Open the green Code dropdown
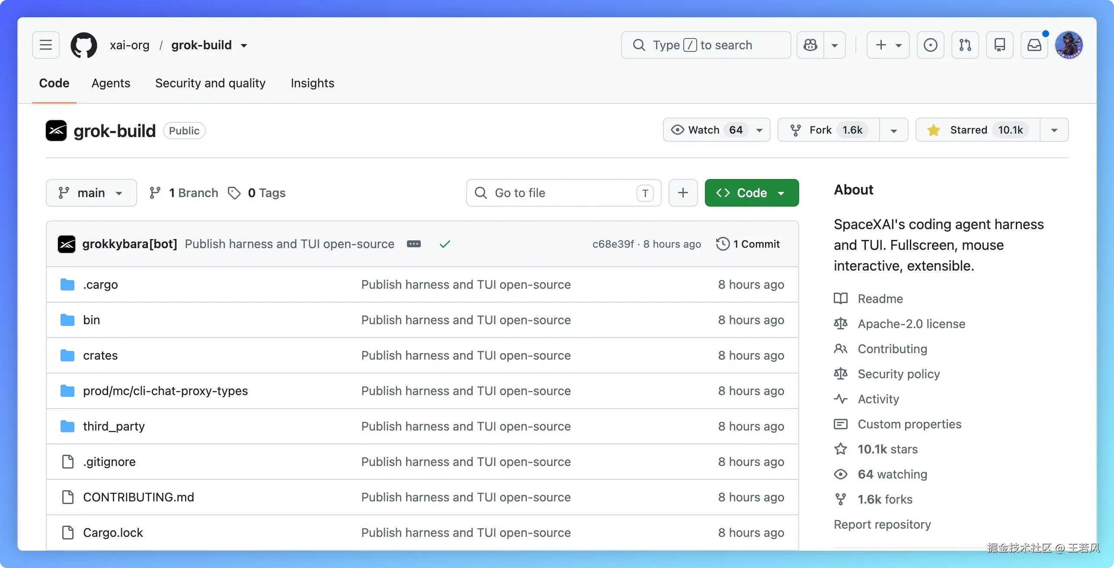This screenshot has height=568, width=1114. tap(752, 193)
